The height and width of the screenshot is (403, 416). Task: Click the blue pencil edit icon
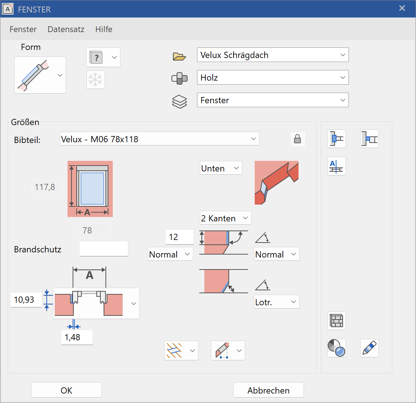(369, 348)
